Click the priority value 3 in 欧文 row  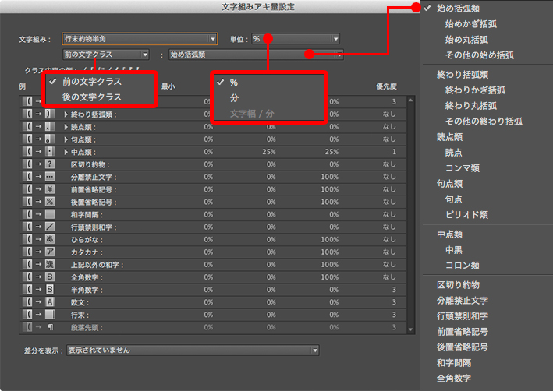[x=394, y=302]
